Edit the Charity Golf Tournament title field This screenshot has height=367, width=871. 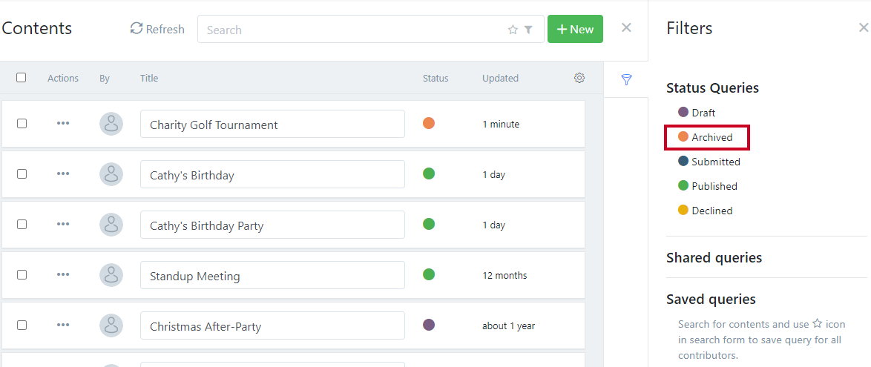click(x=272, y=124)
